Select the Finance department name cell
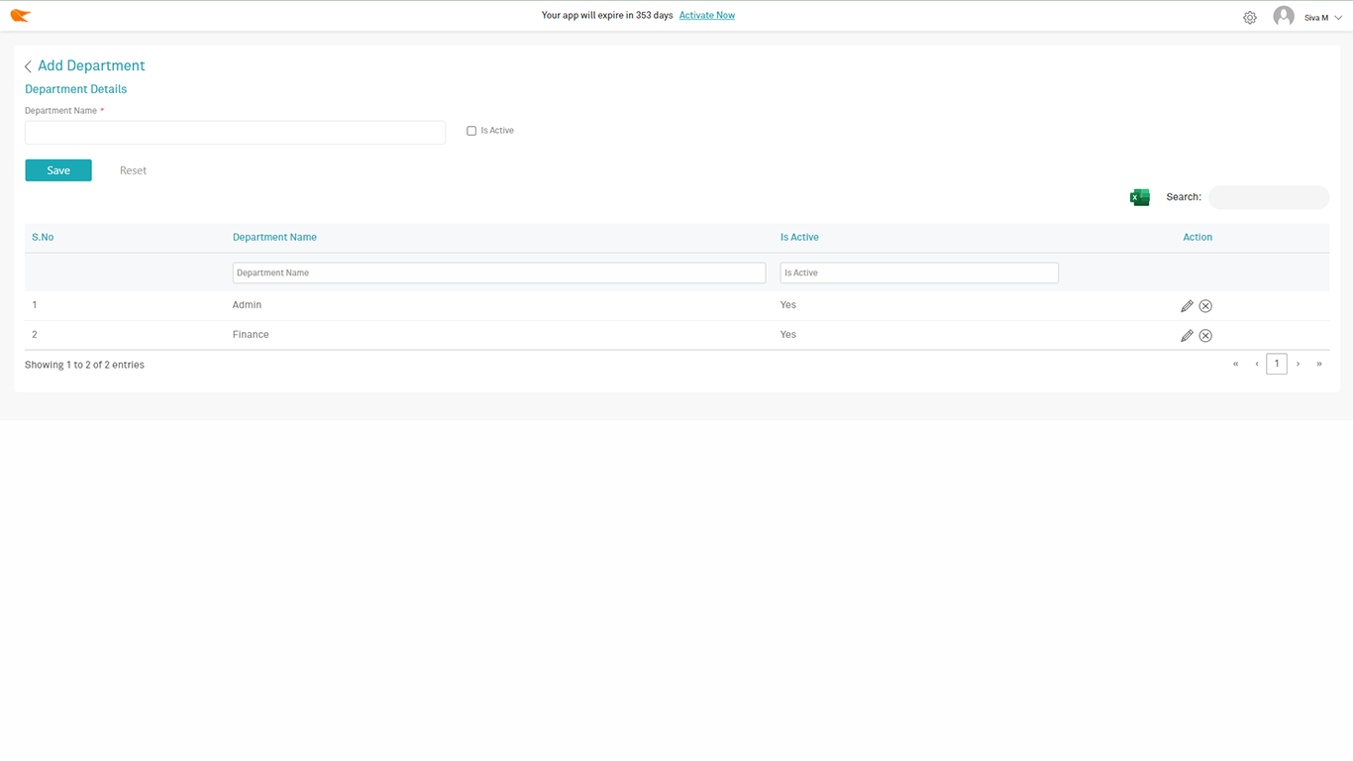The width and height of the screenshot is (1353, 761). [251, 335]
